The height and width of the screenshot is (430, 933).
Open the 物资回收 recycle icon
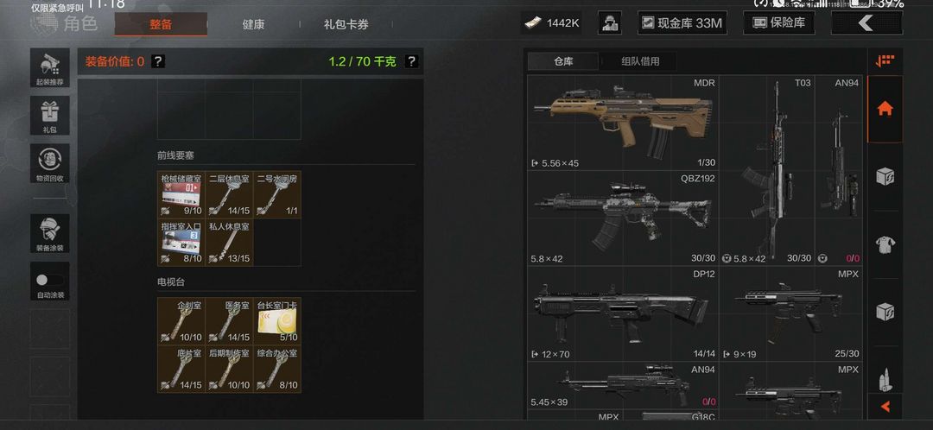pyautogui.click(x=50, y=163)
